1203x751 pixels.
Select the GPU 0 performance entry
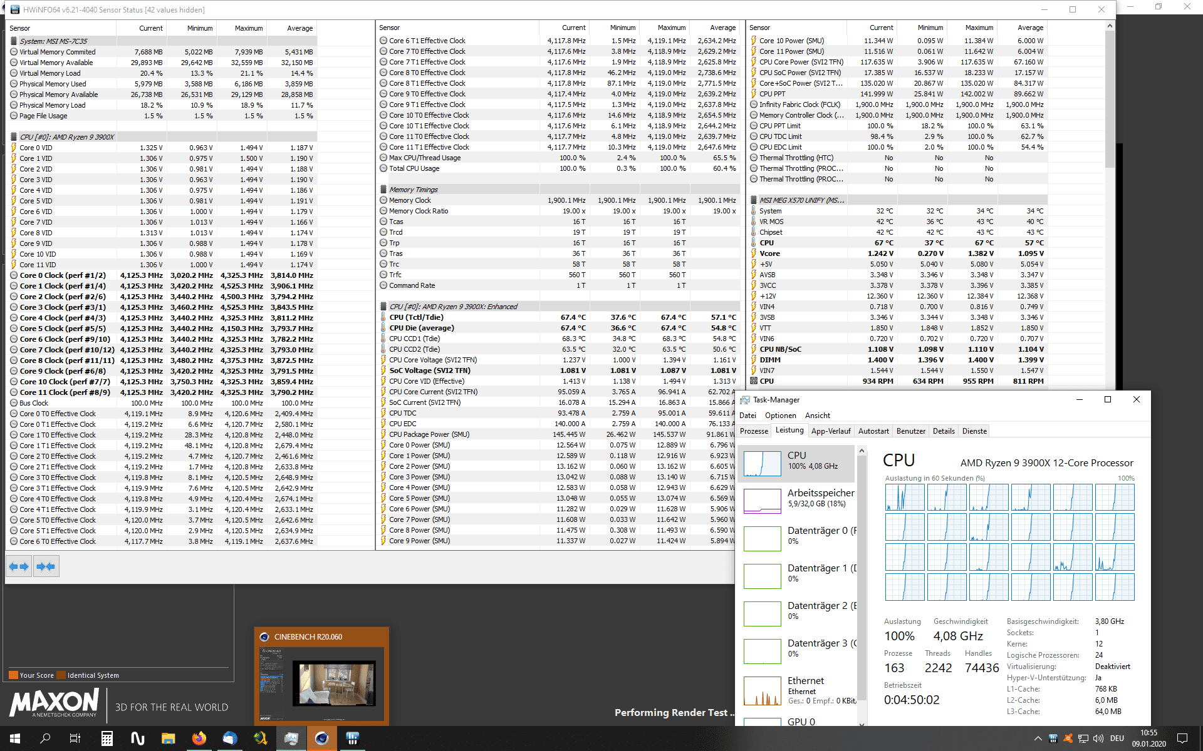pyautogui.click(x=797, y=720)
